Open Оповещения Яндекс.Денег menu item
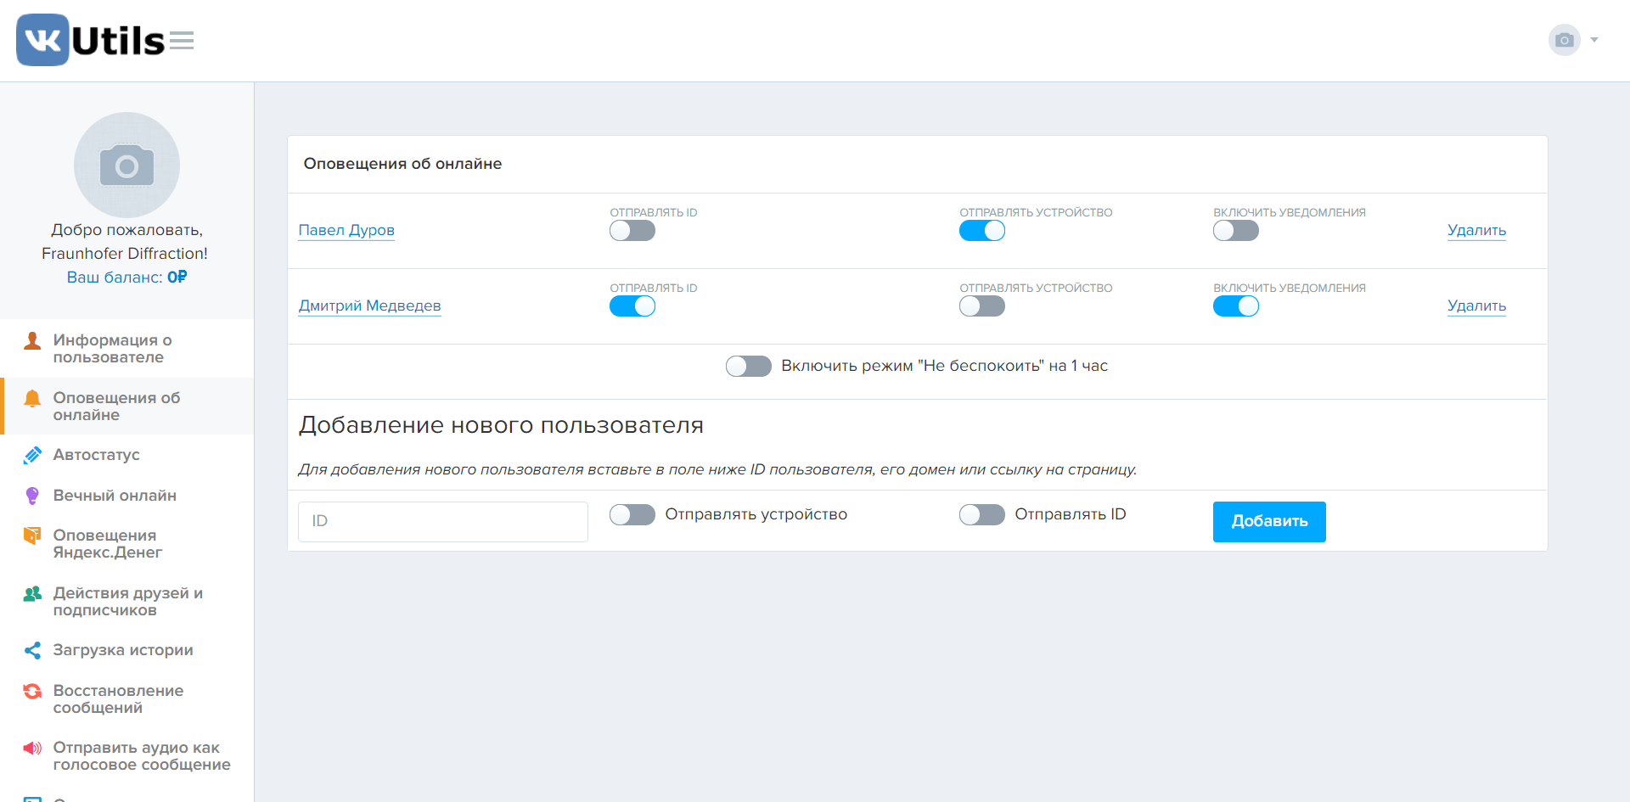Viewport: 1630px width, 802px height. 107,543
